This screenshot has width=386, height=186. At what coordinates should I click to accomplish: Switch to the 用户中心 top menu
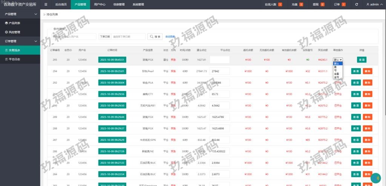pos(100,5)
